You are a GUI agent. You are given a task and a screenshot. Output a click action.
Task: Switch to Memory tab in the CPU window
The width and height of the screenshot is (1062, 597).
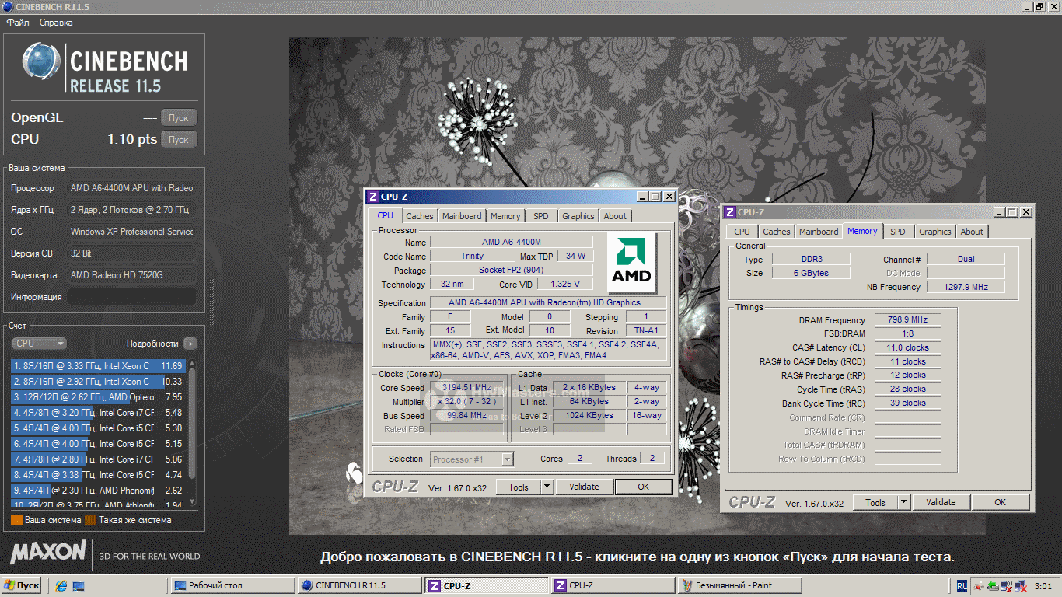point(505,216)
